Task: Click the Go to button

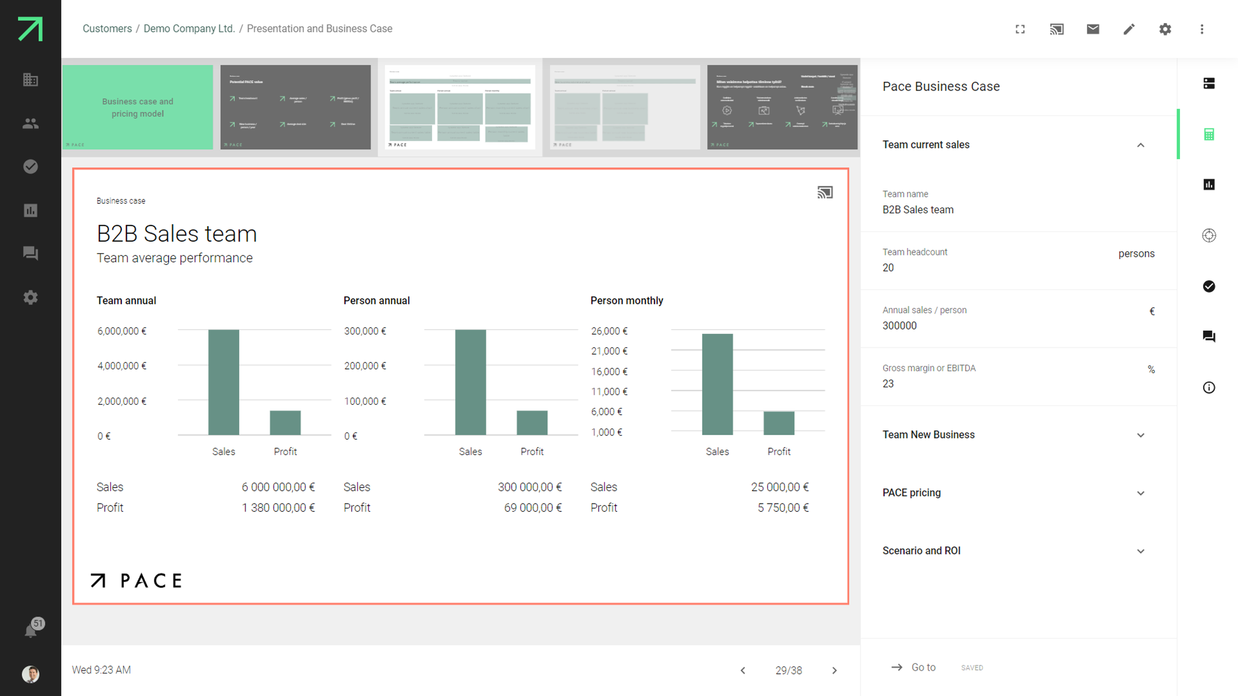Action: click(x=914, y=667)
